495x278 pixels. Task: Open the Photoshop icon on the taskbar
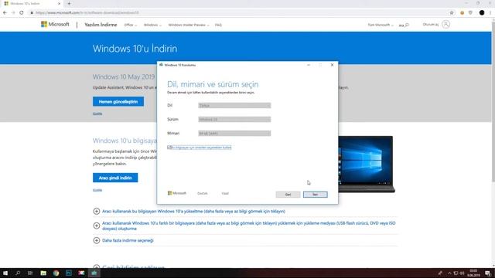pyautogui.click(x=69, y=273)
